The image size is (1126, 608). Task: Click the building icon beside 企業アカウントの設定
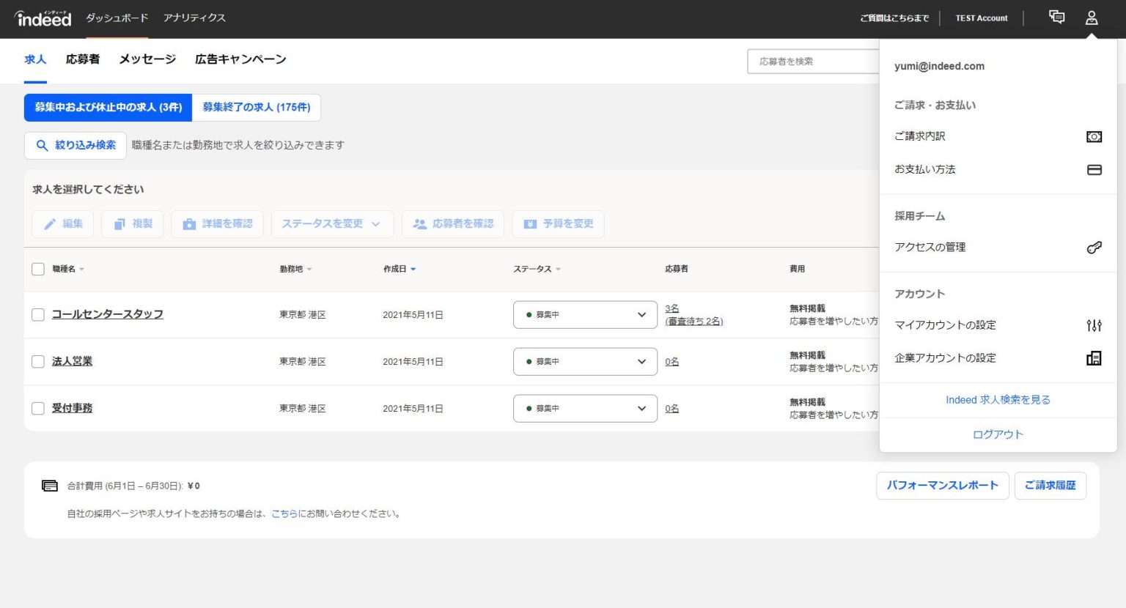coord(1093,358)
